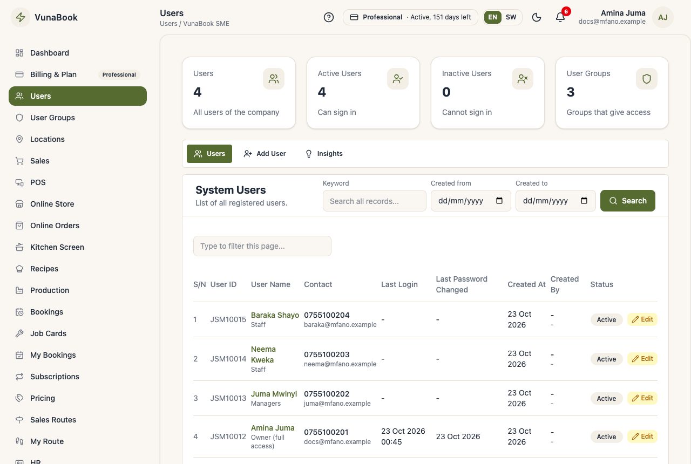
Task: Click Job Cards wrench icon
Action: [19, 333]
